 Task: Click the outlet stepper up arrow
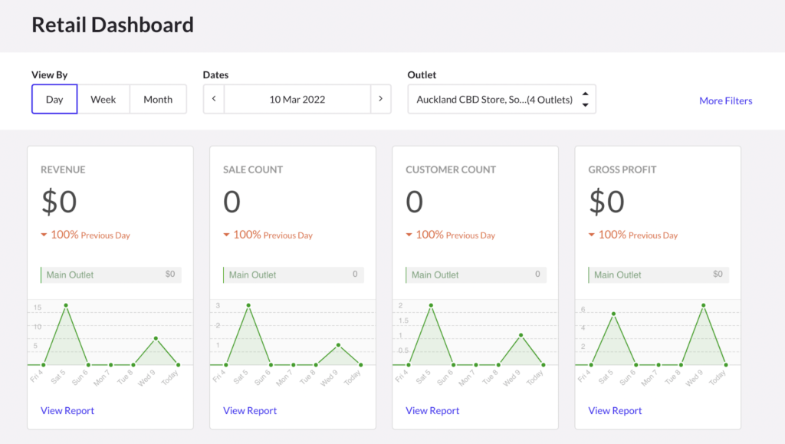click(x=585, y=94)
